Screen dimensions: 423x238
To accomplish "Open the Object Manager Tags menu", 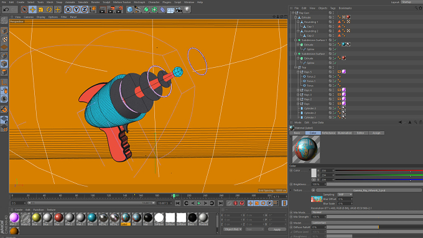I will point(333,8).
